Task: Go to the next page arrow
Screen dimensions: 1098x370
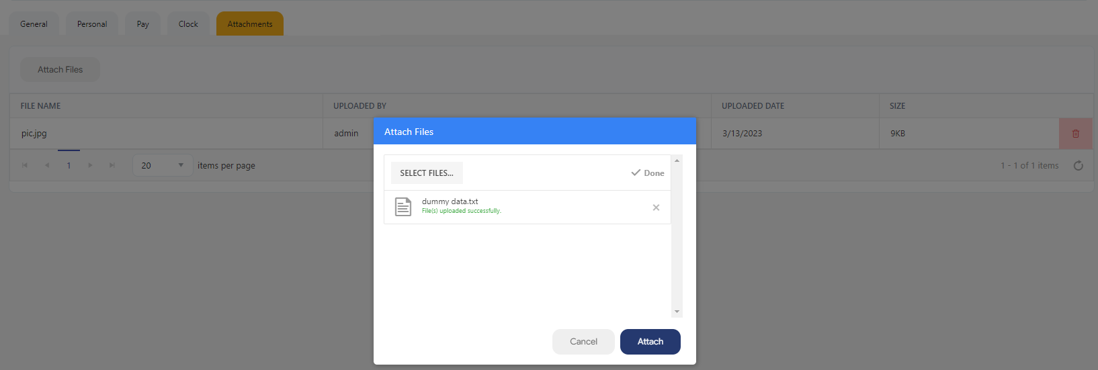Action: [x=90, y=166]
